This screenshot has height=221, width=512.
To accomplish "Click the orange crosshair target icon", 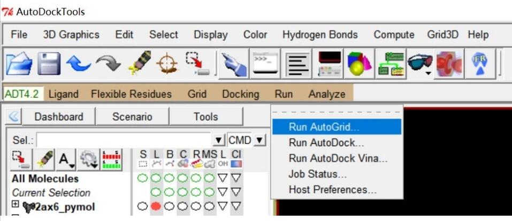I will (167, 64).
